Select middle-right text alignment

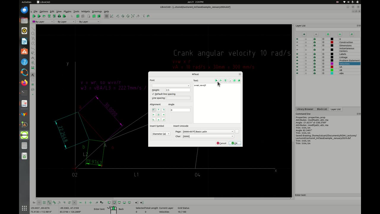coord(163,115)
